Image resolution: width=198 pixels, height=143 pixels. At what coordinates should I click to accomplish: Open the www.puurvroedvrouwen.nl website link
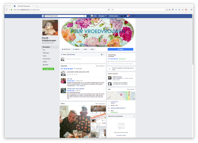118,108
